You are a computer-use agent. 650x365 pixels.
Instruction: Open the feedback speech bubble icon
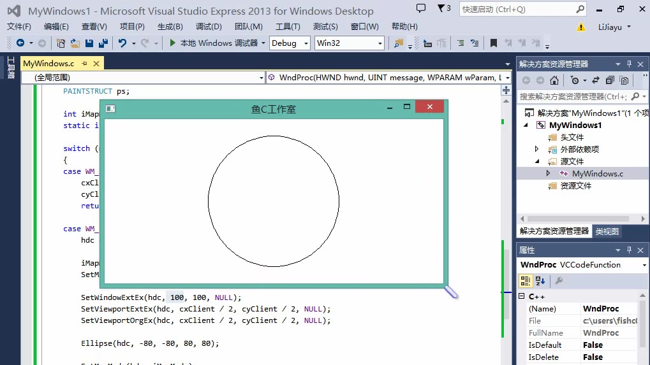tap(421, 8)
